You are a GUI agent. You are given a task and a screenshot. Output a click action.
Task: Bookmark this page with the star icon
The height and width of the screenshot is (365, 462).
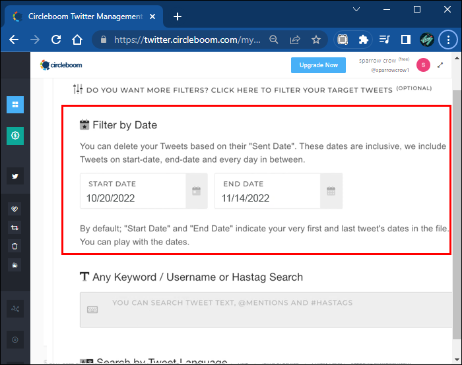[316, 40]
